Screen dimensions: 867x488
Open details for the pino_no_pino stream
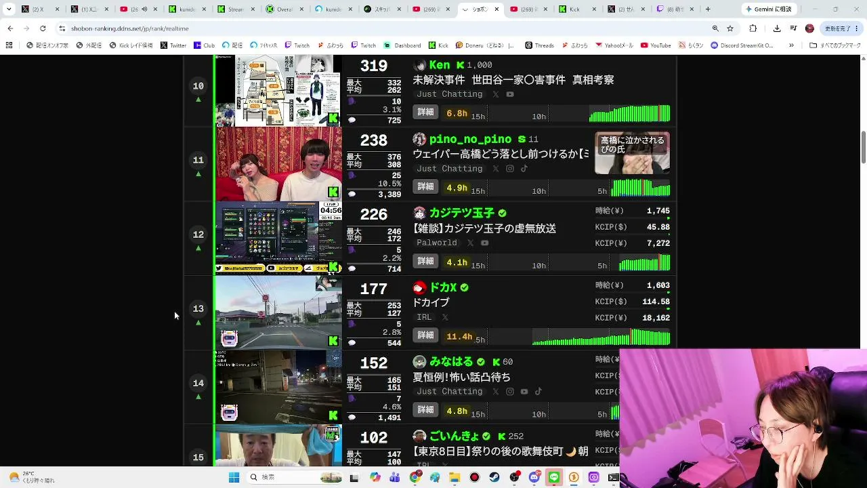(x=425, y=187)
